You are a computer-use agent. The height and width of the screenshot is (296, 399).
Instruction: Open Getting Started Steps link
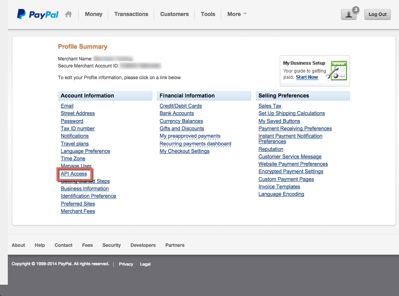pos(85,181)
